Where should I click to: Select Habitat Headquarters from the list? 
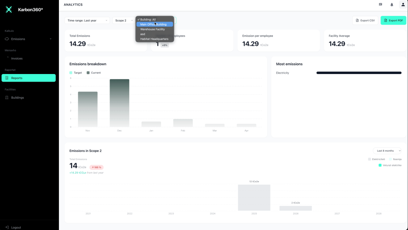pyautogui.click(x=154, y=39)
